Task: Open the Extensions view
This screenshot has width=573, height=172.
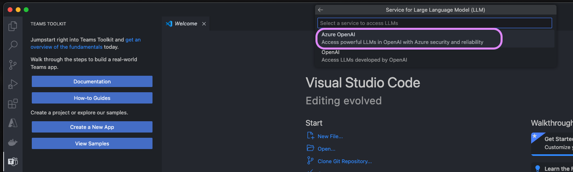Action: pyautogui.click(x=13, y=104)
